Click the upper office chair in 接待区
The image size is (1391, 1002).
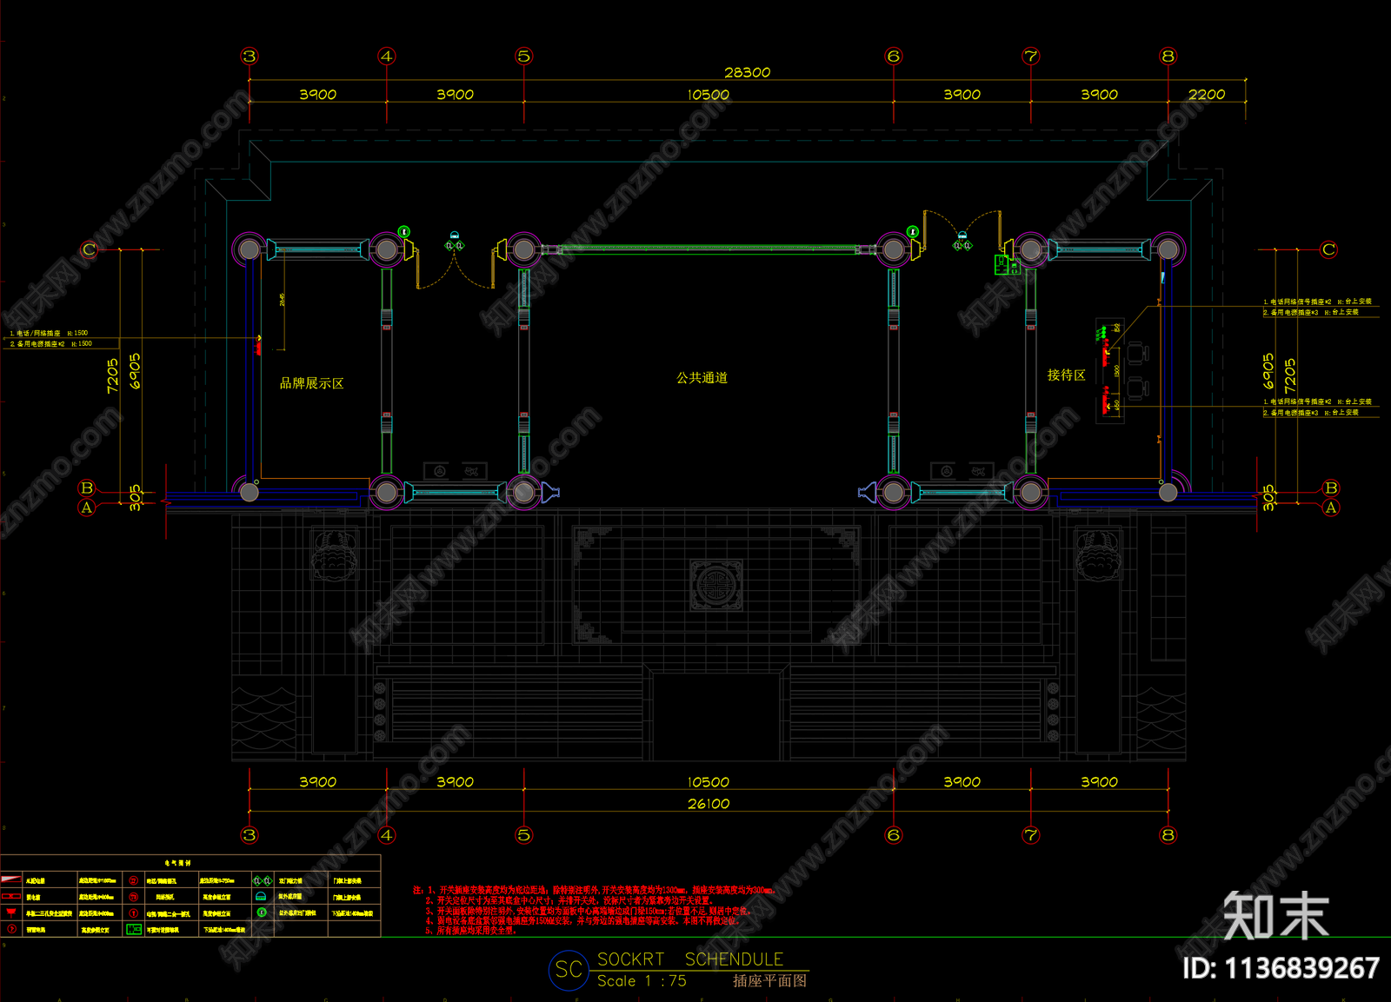click(1137, 354)
